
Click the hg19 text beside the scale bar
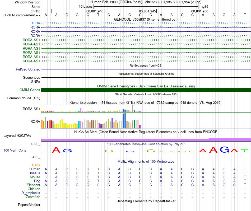(x=204, y=7)
